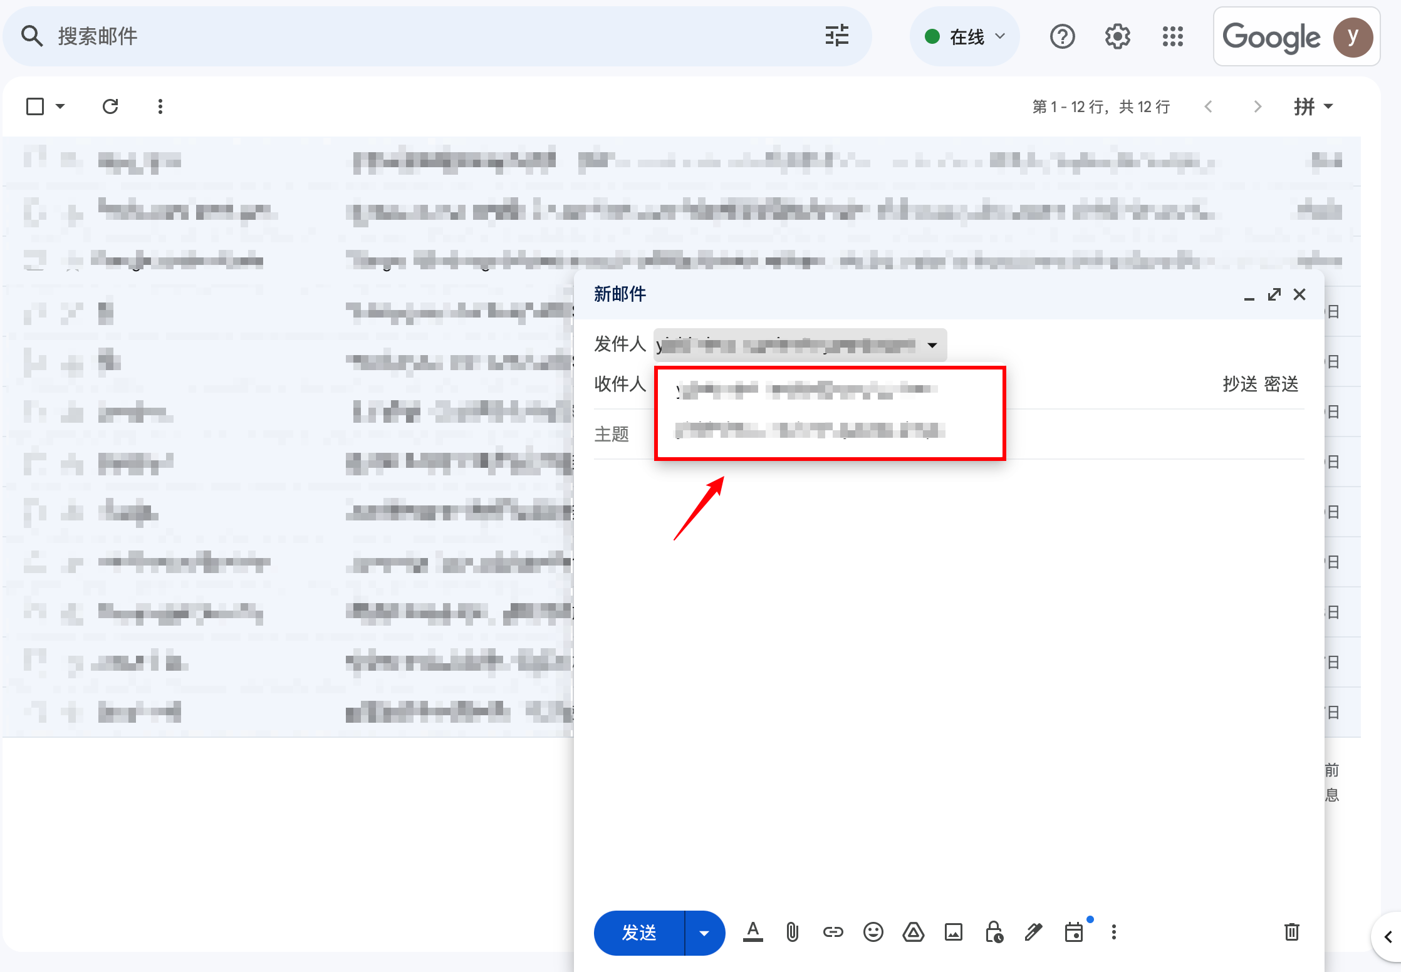
Task: Add 抄送 Cc recipients
Action: (1240, 384)
